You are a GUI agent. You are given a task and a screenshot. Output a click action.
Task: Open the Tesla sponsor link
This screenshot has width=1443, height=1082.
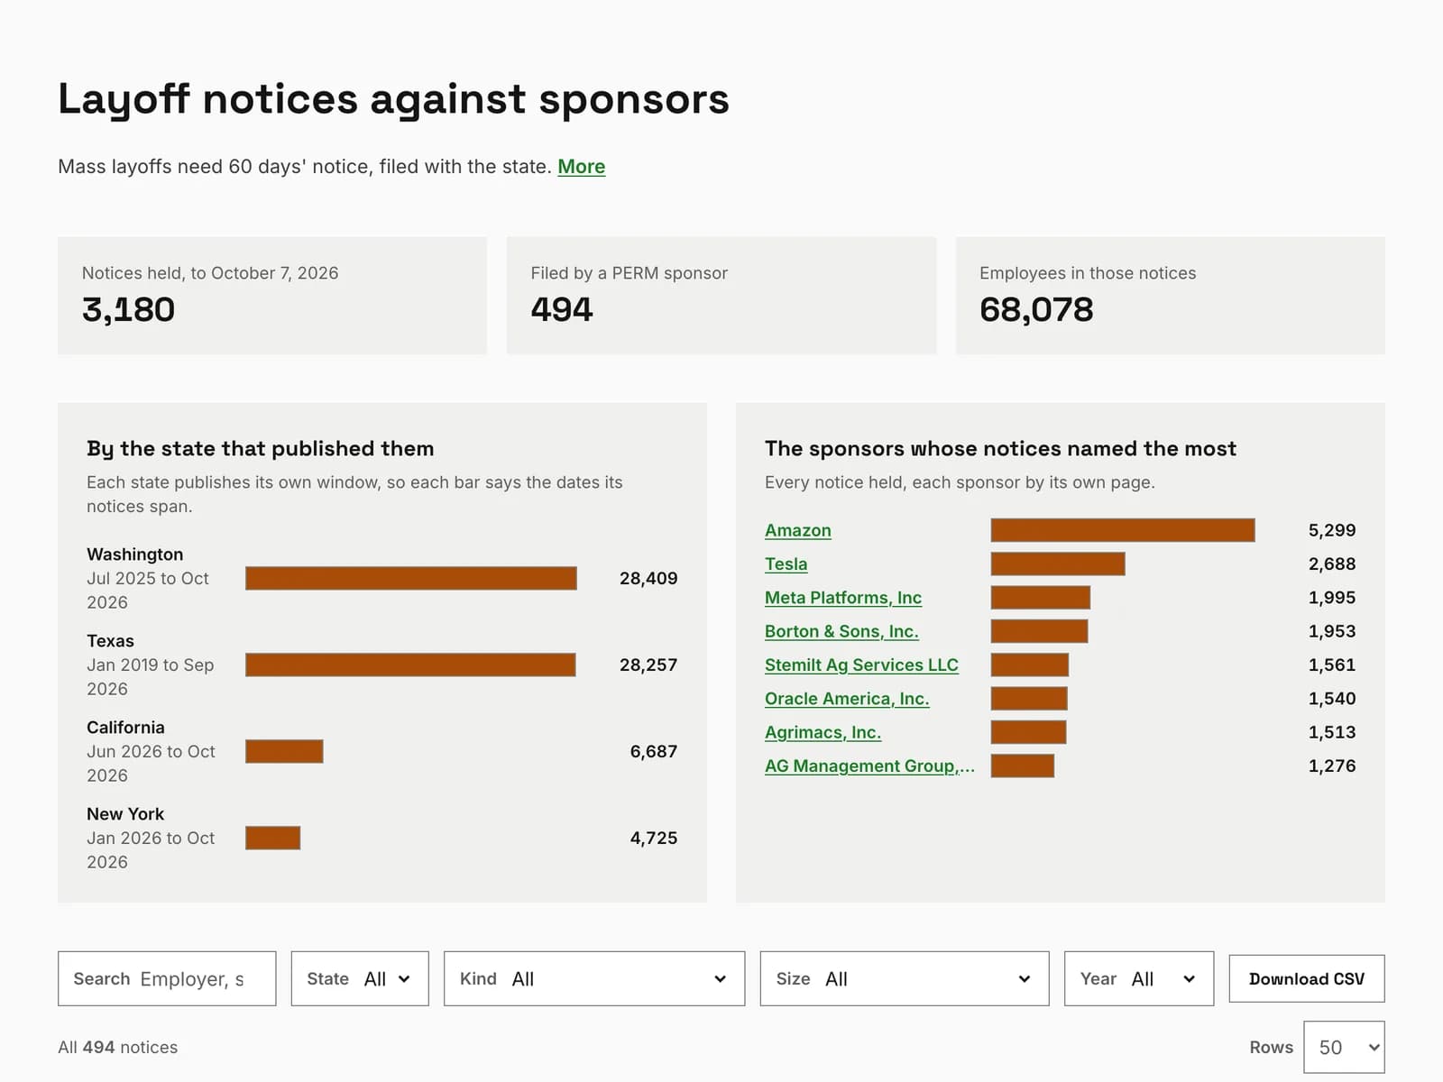click(x=786, y=564)
